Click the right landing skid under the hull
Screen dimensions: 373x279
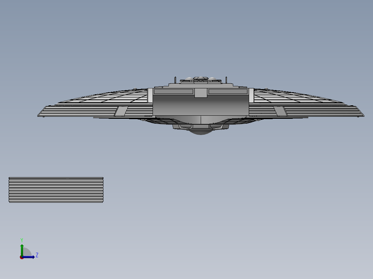[x=216, y=126]
